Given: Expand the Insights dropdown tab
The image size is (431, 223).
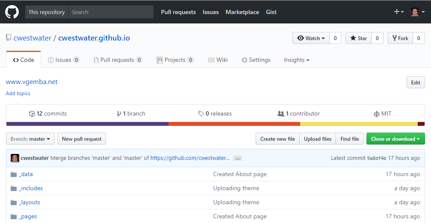Looking at the screenshot, I should (x=297, y=60).
